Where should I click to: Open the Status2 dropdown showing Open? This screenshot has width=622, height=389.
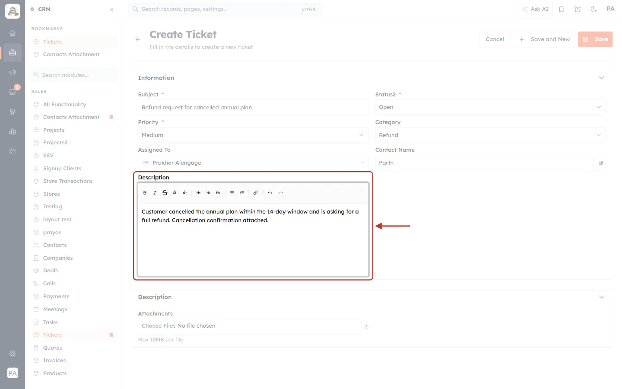490,107
